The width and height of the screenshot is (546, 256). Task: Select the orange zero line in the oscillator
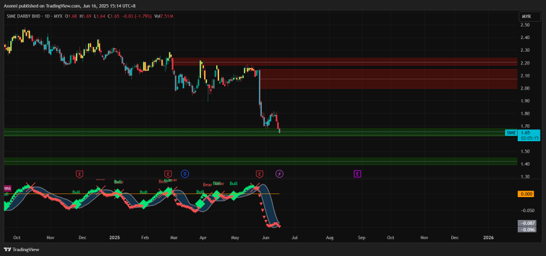[x=141, y=194]
